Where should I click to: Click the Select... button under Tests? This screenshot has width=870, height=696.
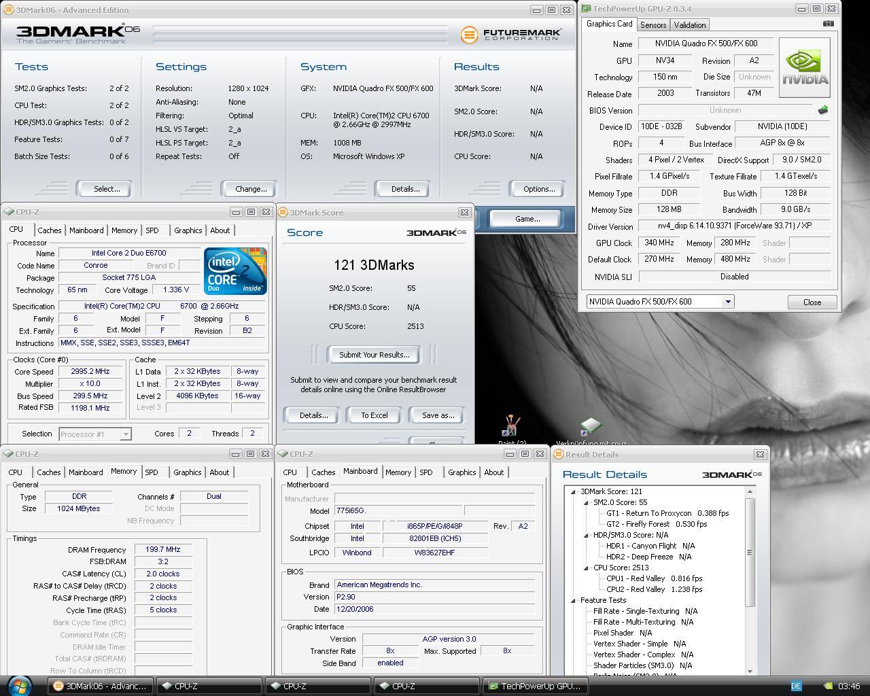(104, 189)
